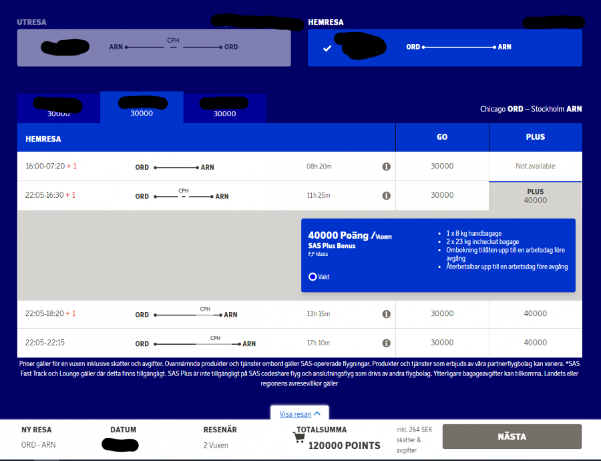Viewport: 601px width, 461px height.
Task: Show info for 17h 10m flight
Action: (386, 343)
